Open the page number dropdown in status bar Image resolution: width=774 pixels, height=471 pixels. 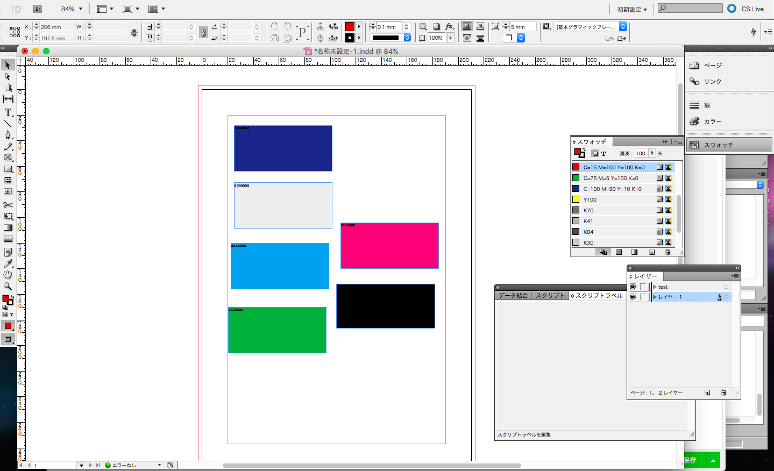coord(81,466)
